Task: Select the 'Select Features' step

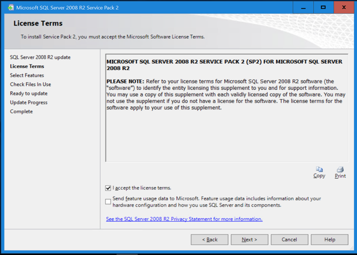Action: click(x=27, y=75)
